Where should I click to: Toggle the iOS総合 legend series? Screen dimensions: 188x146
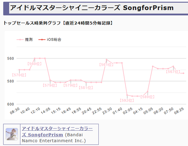pyautogui.click(x=50, y=39)
